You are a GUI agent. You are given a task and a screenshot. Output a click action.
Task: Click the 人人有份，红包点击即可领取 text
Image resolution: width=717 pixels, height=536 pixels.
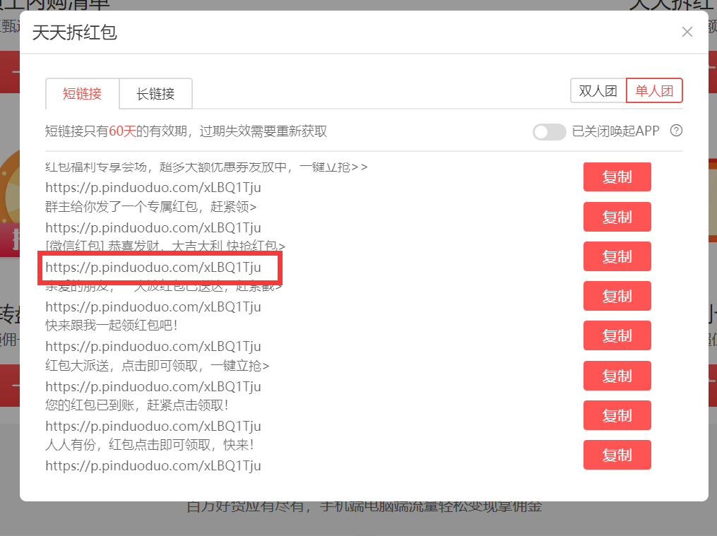point(150,444)
